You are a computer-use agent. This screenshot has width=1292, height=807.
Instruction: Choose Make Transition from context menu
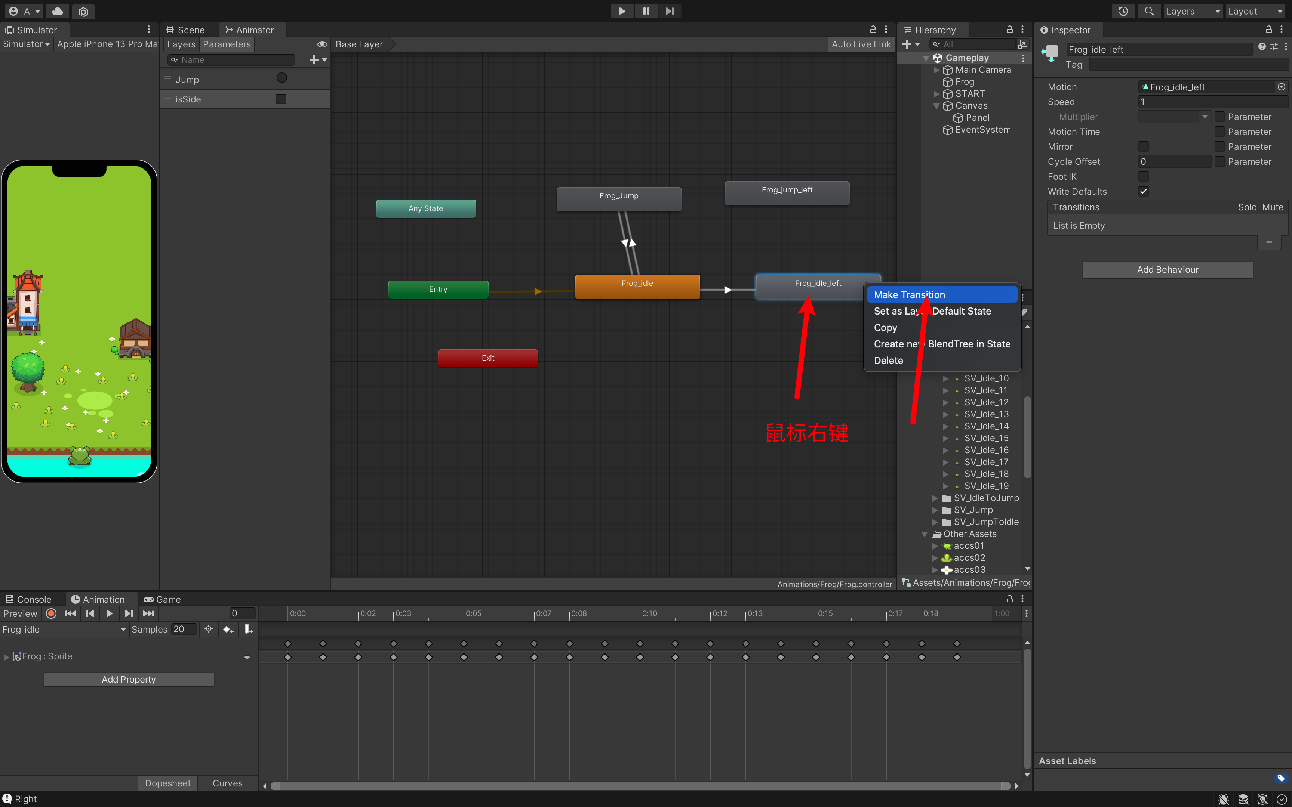(942, 295)
